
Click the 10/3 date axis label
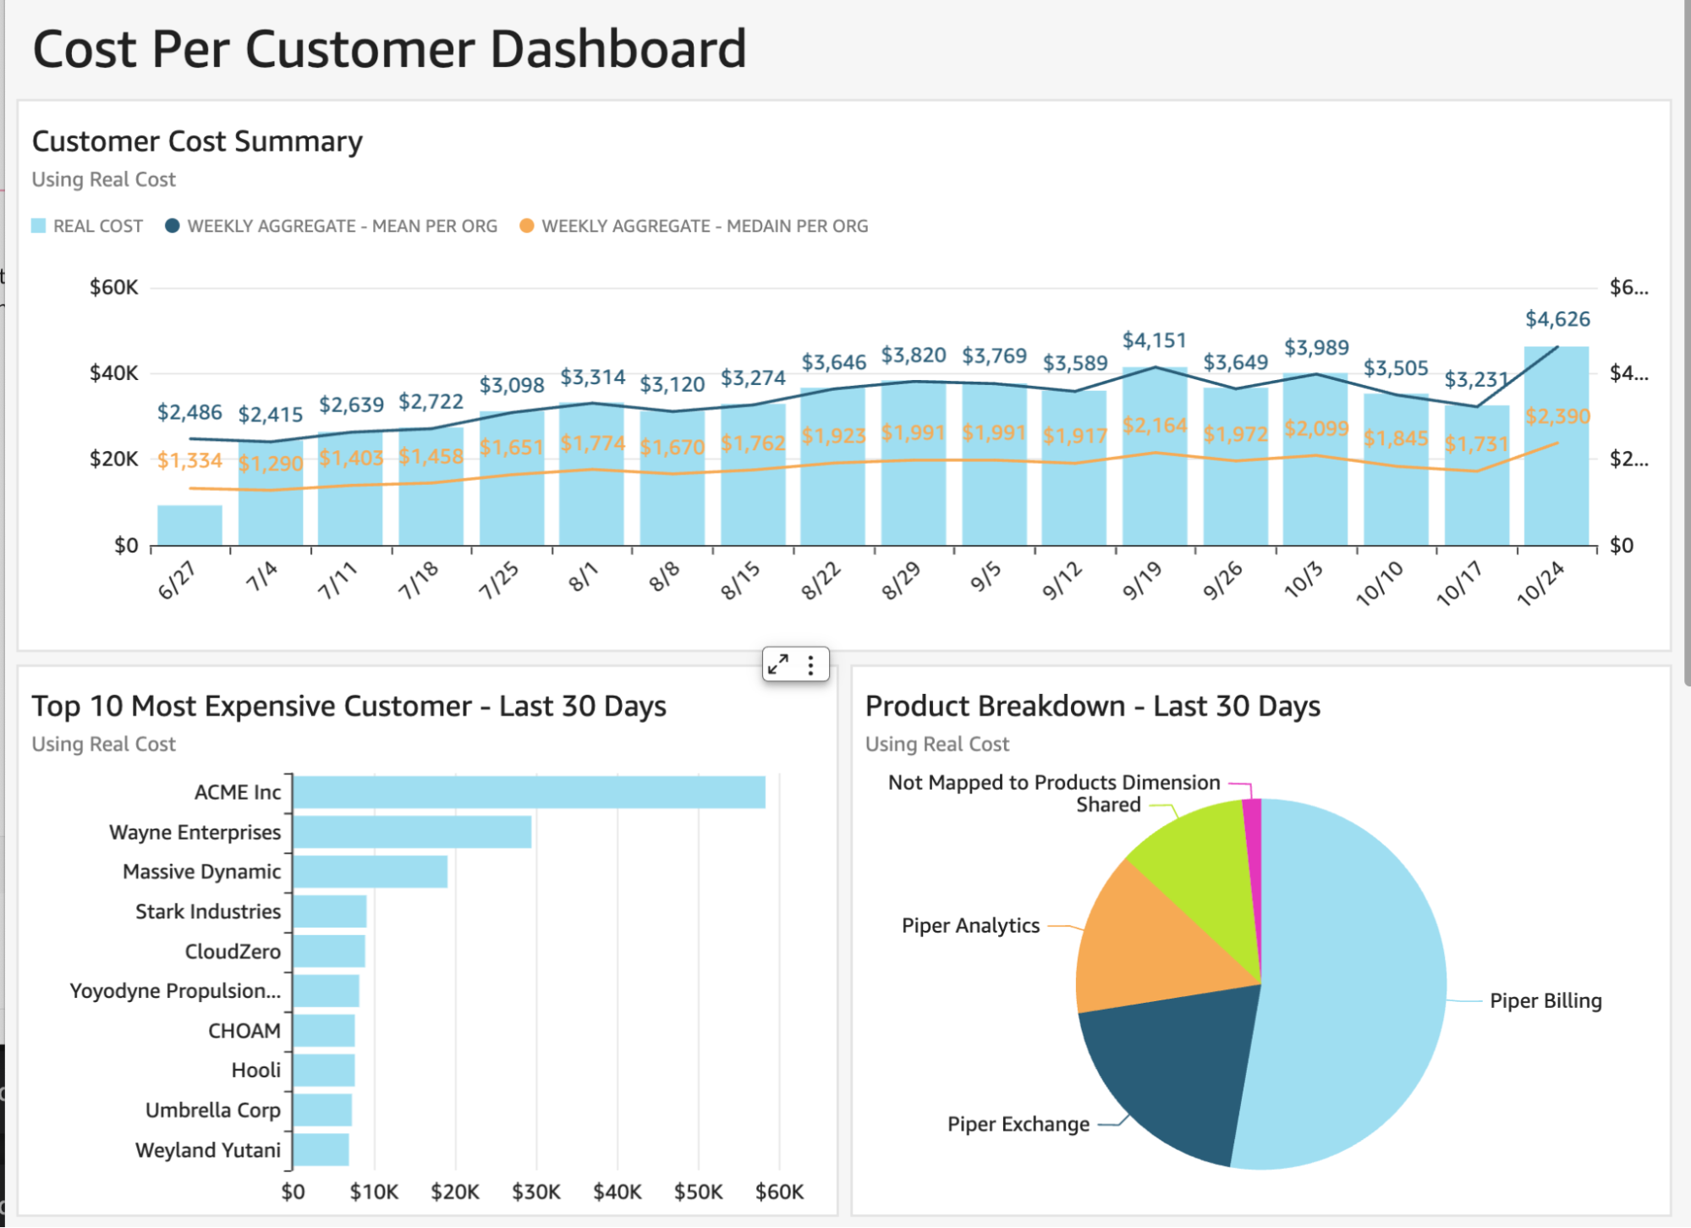(1303, 580)
